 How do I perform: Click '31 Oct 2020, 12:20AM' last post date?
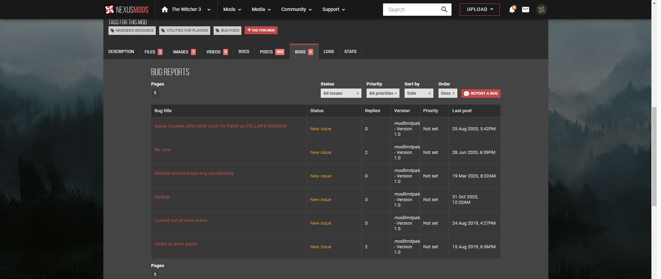click(465, 200)
